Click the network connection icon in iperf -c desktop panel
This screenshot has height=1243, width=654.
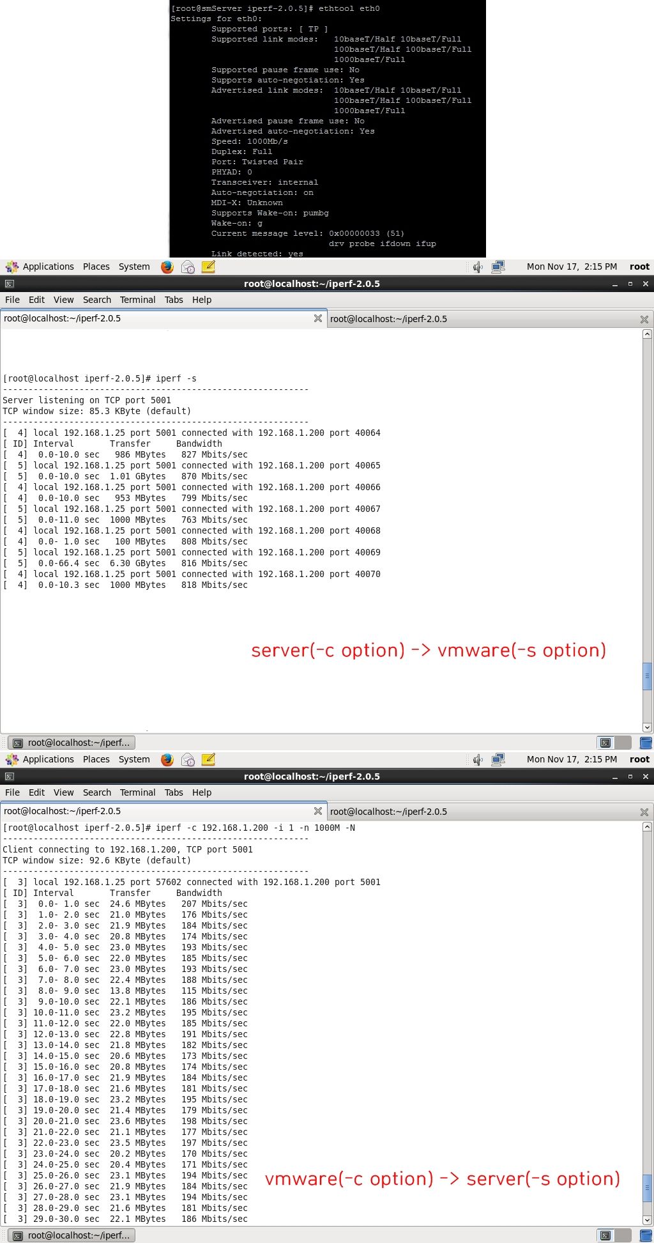click(x=498, y=760)
